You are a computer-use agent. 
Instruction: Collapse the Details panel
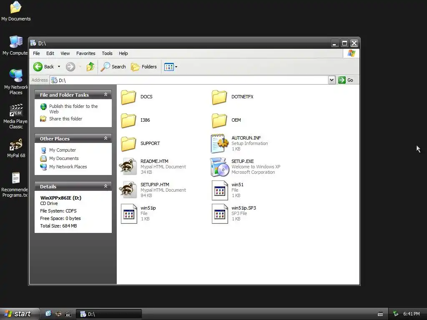pos(105,186)
